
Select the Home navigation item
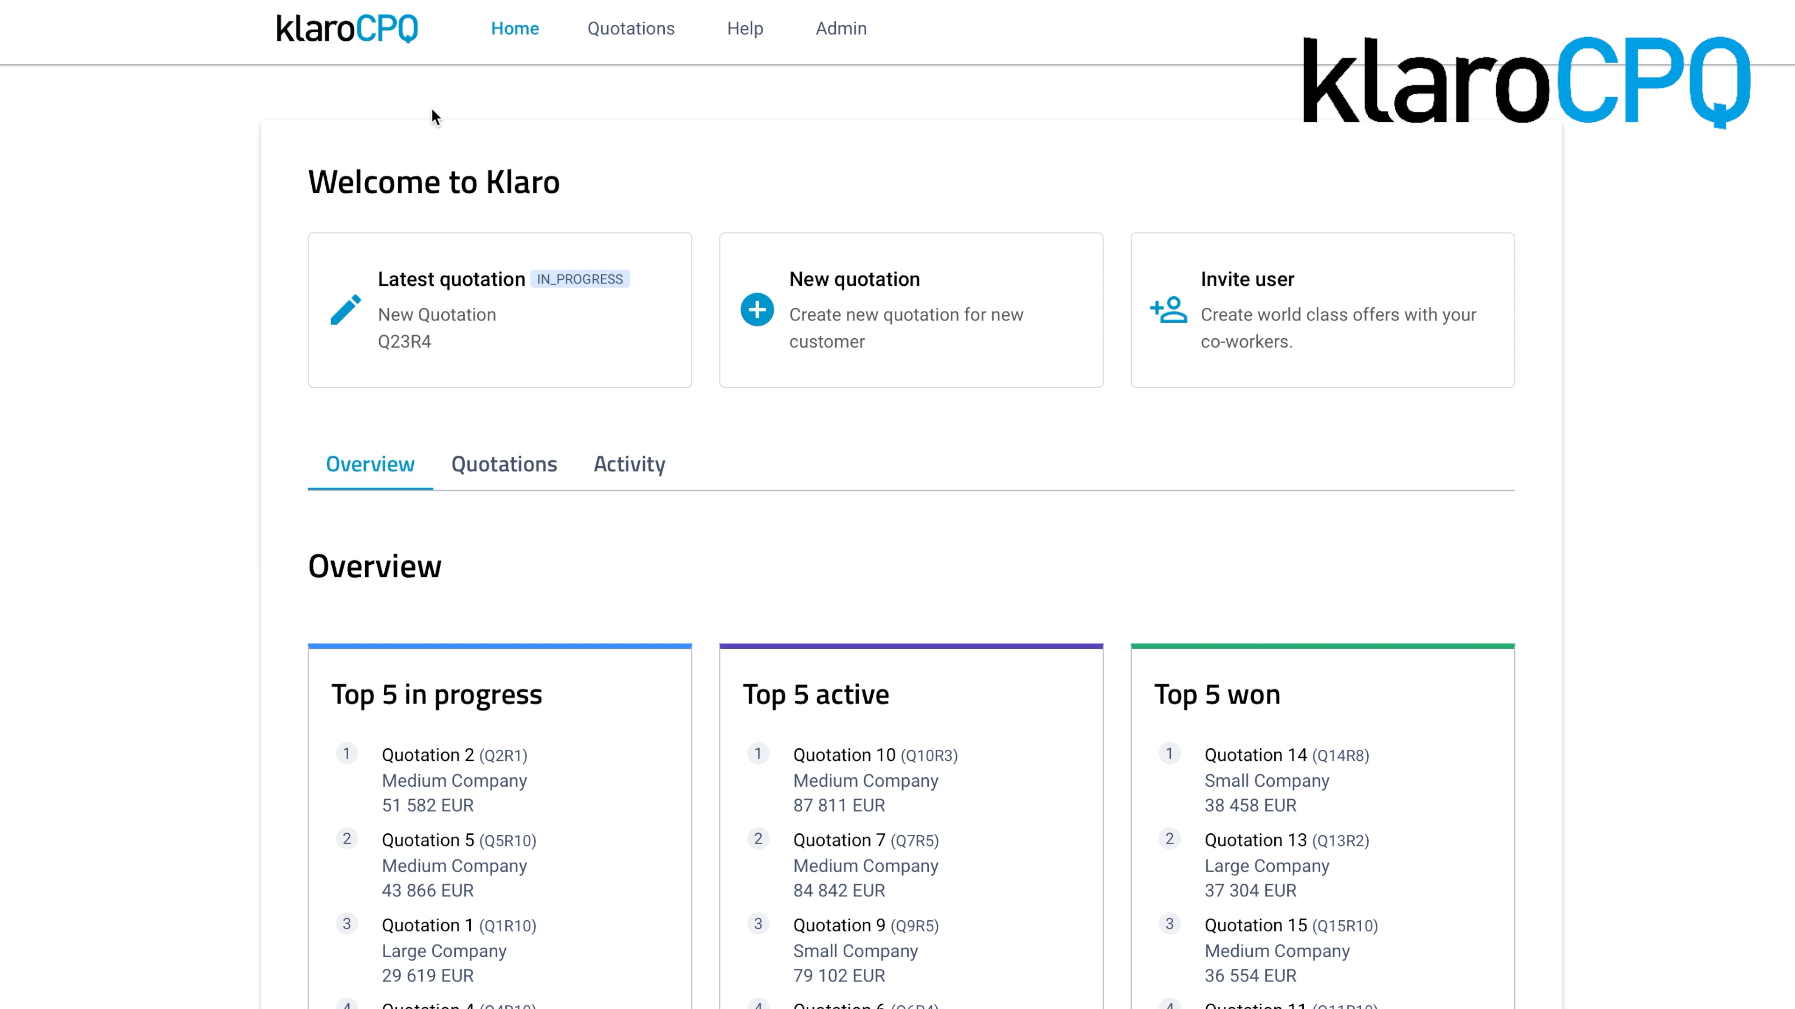point(515,28)
